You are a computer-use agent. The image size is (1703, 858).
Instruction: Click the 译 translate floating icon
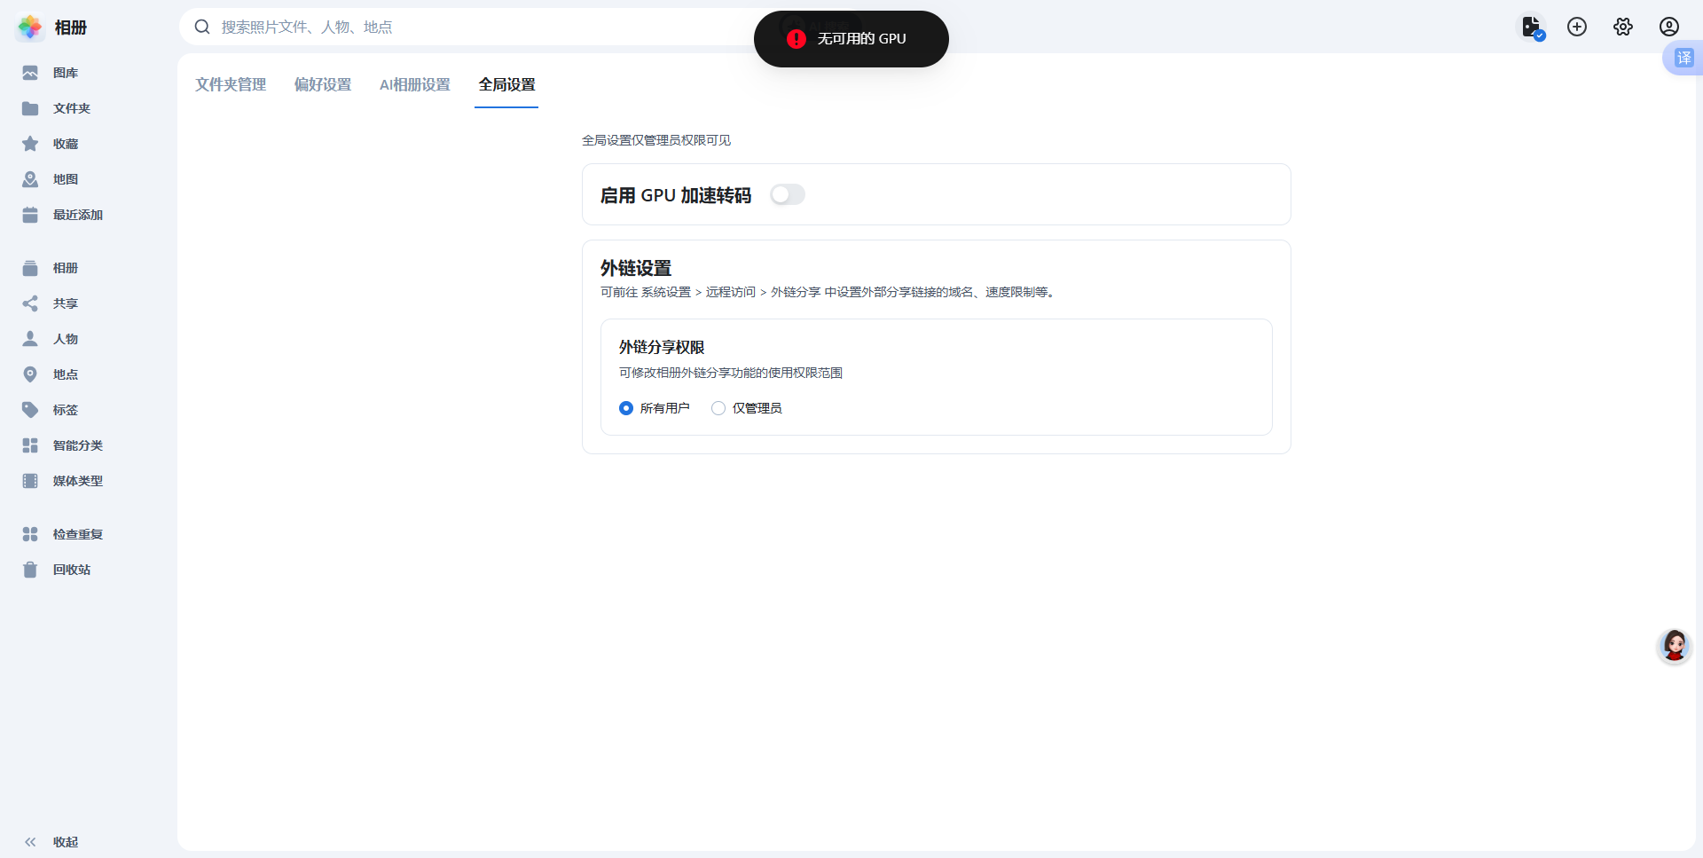pyautogui.click(x=1683, y=59)
